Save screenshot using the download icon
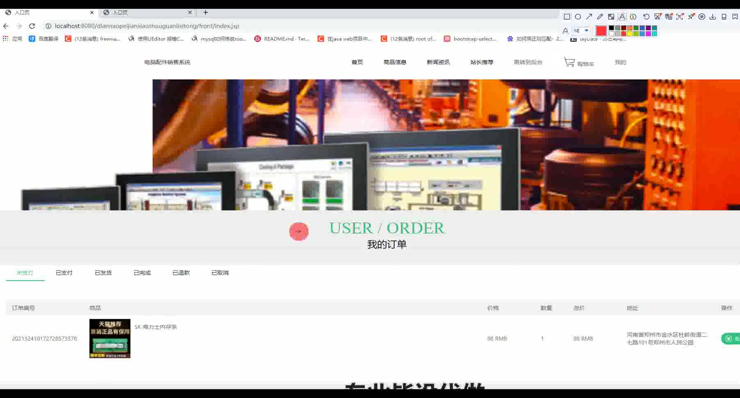 tap(713, 17)
